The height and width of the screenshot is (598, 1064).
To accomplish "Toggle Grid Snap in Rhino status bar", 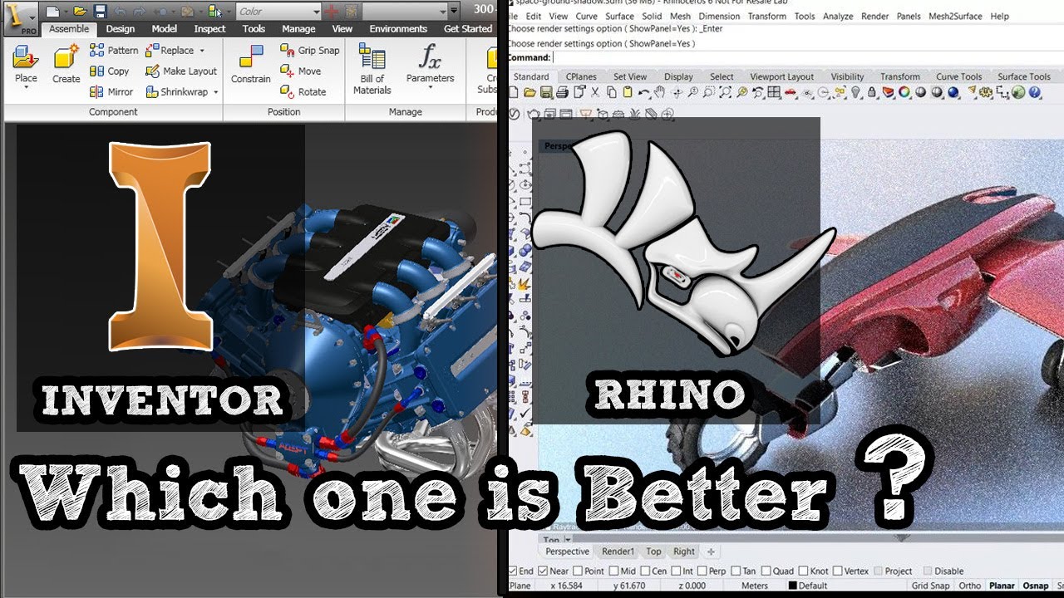I will [930, 586].
